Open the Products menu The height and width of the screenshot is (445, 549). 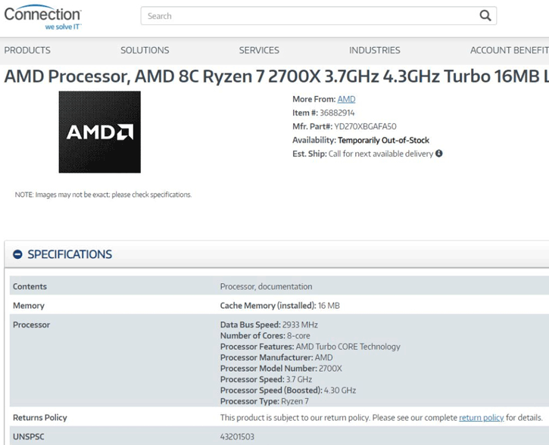(27, 51)
